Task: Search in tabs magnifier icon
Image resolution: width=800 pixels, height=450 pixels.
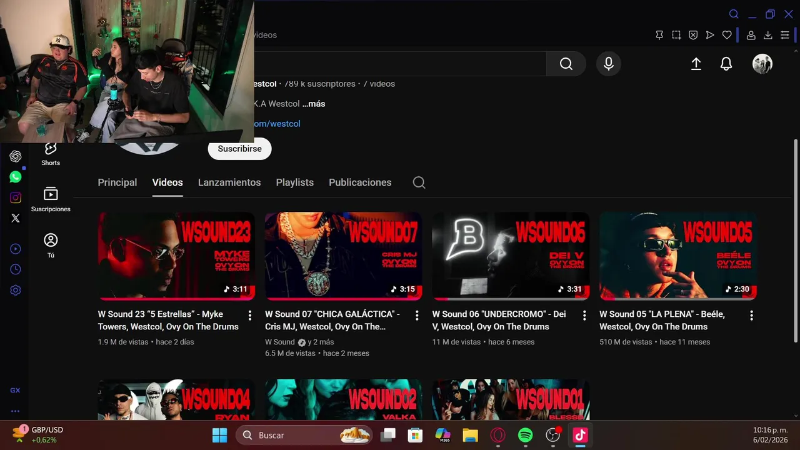Action: 734,14
